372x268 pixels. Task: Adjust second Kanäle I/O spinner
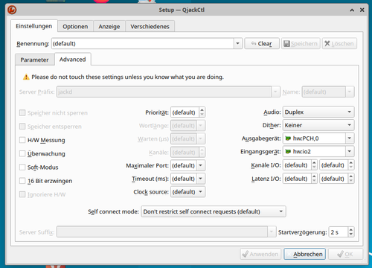[350, 165]
